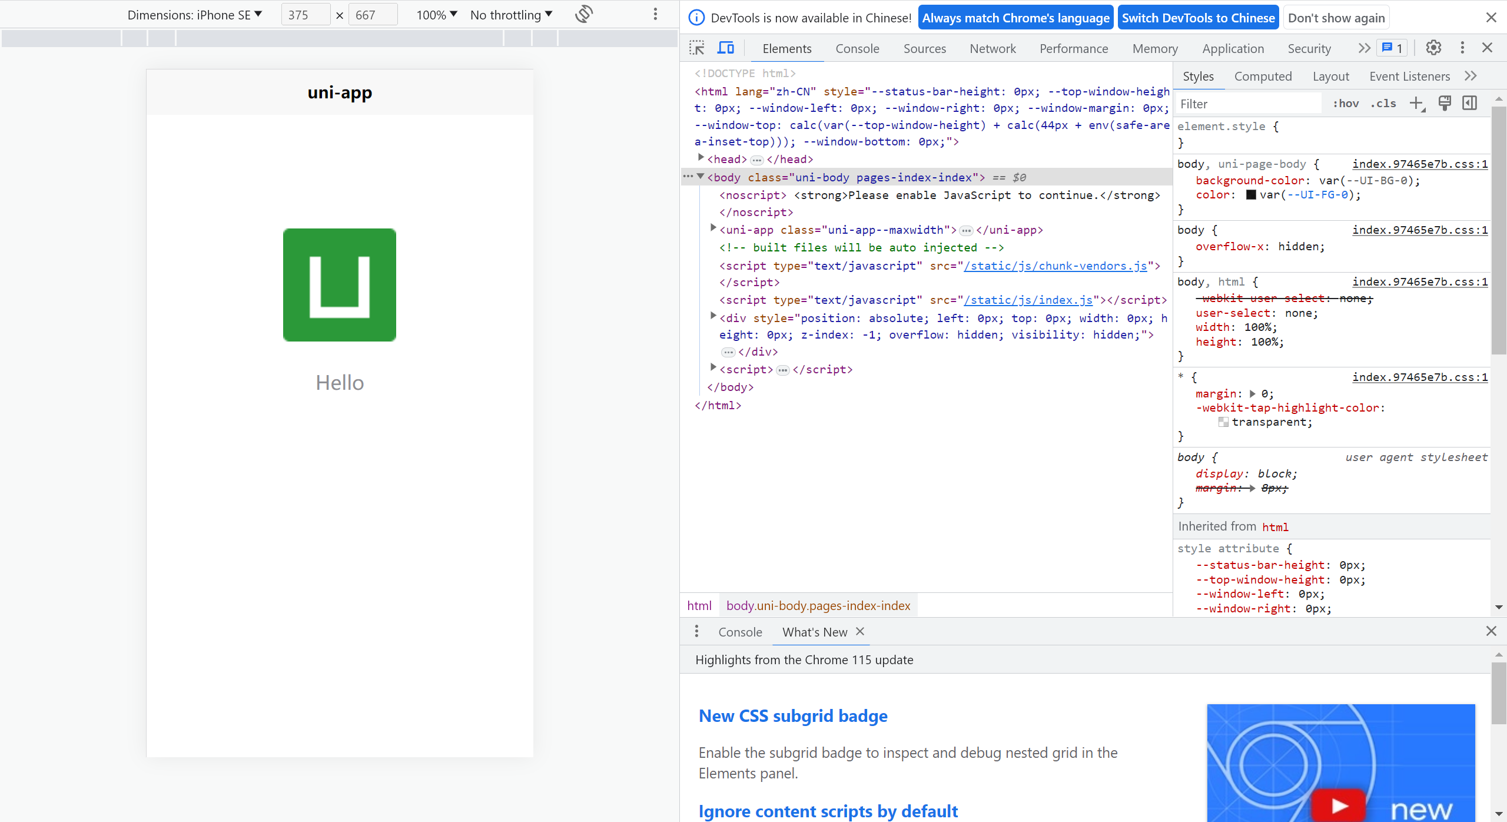Image resolution: width=1507 pixels, height=822 pixels.
Task: Toggle the .cls element classes panel
Action: point(1383,104)
